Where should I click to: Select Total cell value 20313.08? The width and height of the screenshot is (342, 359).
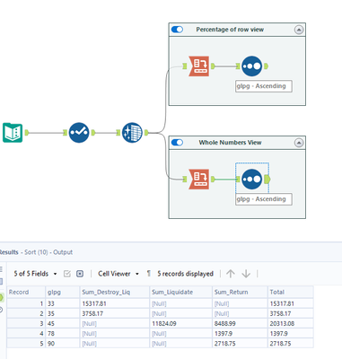tap(291, 323)
